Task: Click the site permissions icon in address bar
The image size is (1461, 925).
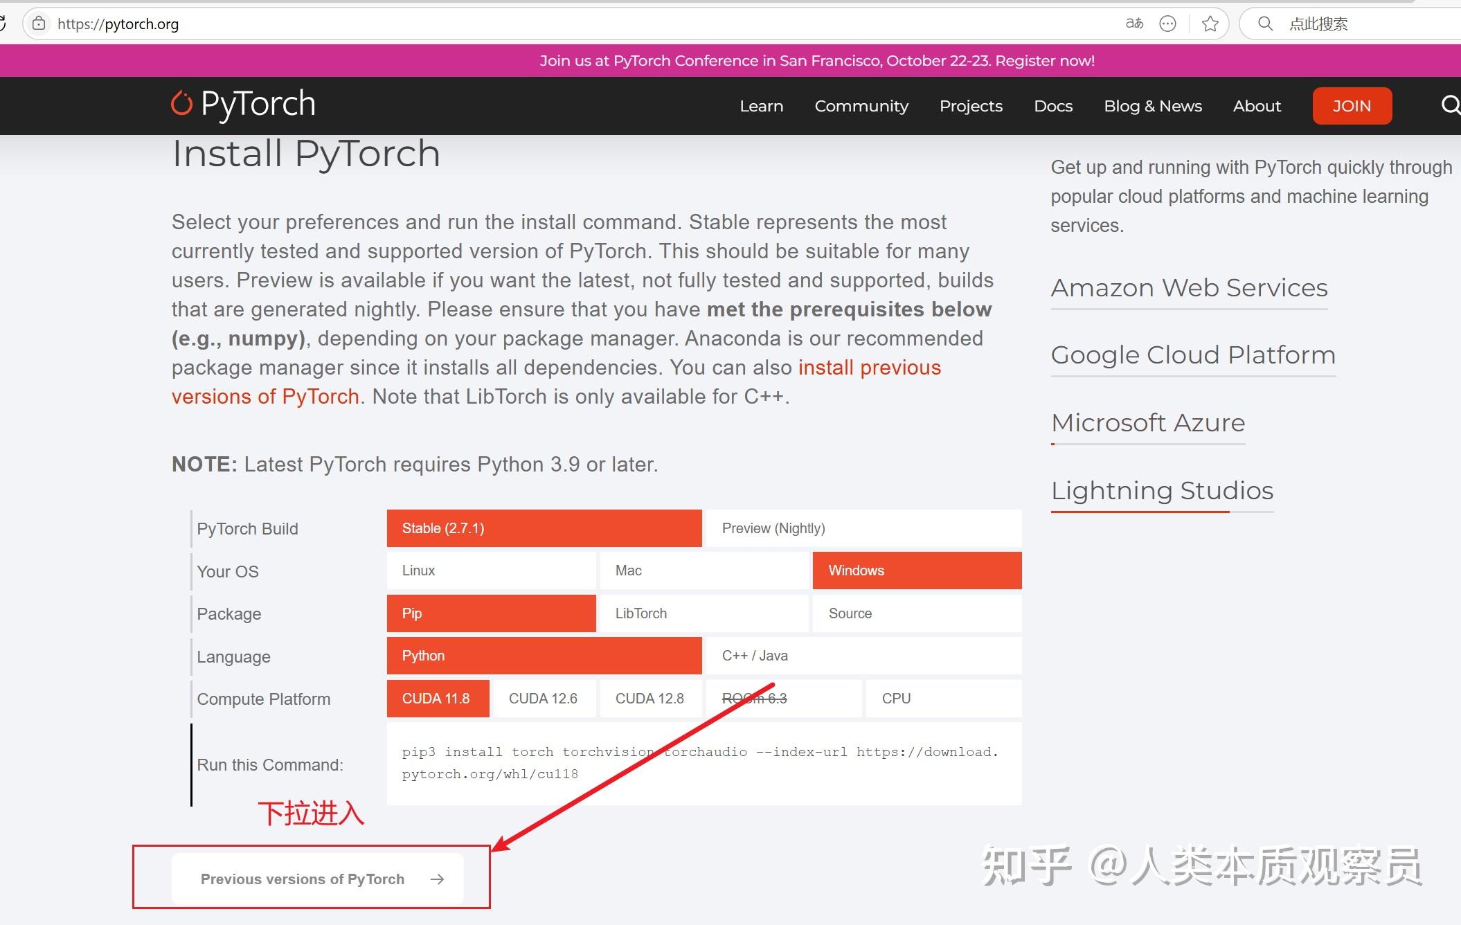Action: point(38,23)
